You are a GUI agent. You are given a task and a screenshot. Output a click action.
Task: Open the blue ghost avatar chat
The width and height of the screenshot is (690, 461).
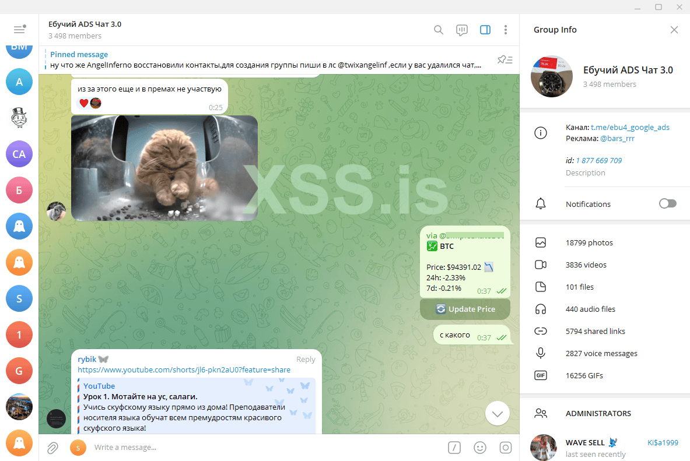coord(19,226)
